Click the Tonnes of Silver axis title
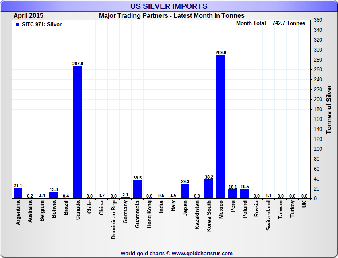The height and width of the screenshot is (258, 338). pos(329,109)
